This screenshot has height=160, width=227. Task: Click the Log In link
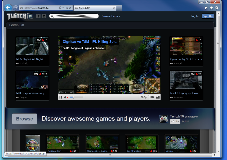click(x=195, y=16)
